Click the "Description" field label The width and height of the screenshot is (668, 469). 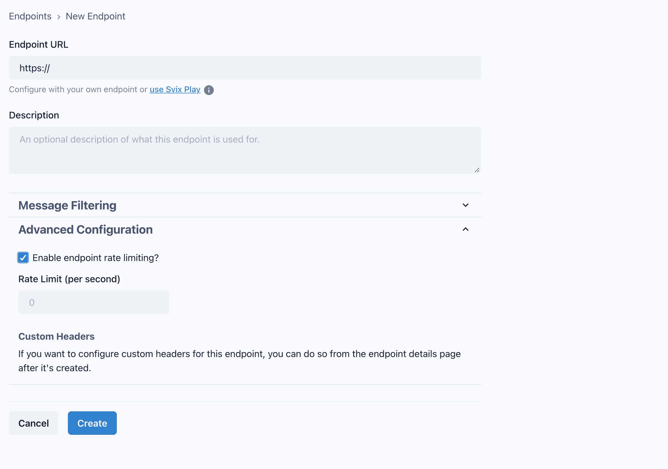click(34, 115)
